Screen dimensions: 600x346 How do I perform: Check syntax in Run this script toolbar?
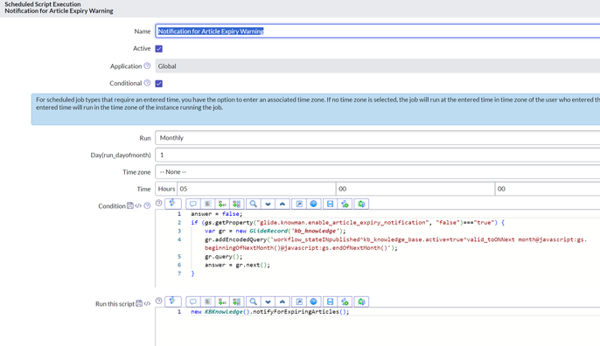pyautogui.click(x=345, y=302)
